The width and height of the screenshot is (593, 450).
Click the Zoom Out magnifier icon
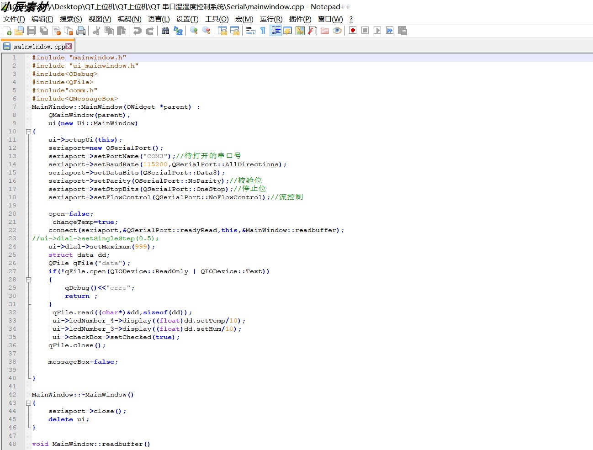206,31
